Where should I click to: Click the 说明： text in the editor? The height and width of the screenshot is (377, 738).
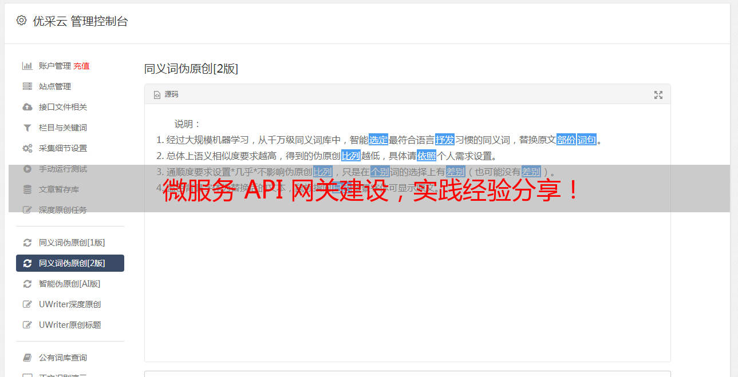(188, 124)
